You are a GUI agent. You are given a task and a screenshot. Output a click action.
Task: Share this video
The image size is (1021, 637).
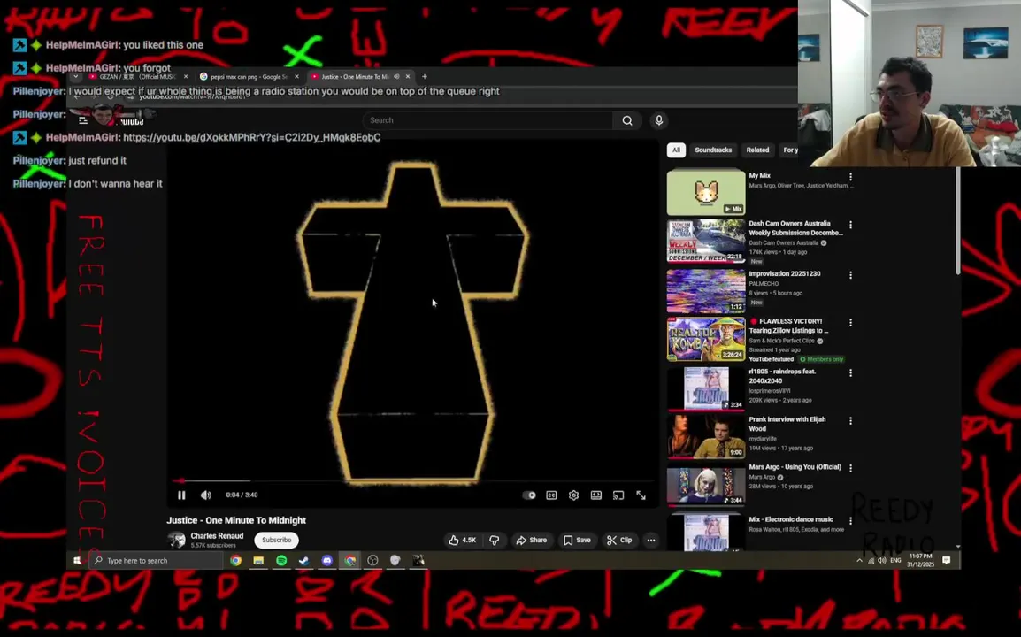pos(532,540)
